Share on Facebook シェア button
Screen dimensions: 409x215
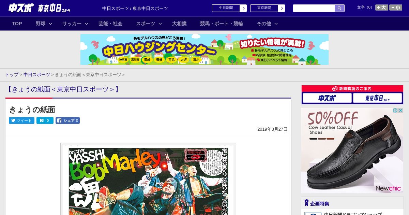click(x=67, y=120)
